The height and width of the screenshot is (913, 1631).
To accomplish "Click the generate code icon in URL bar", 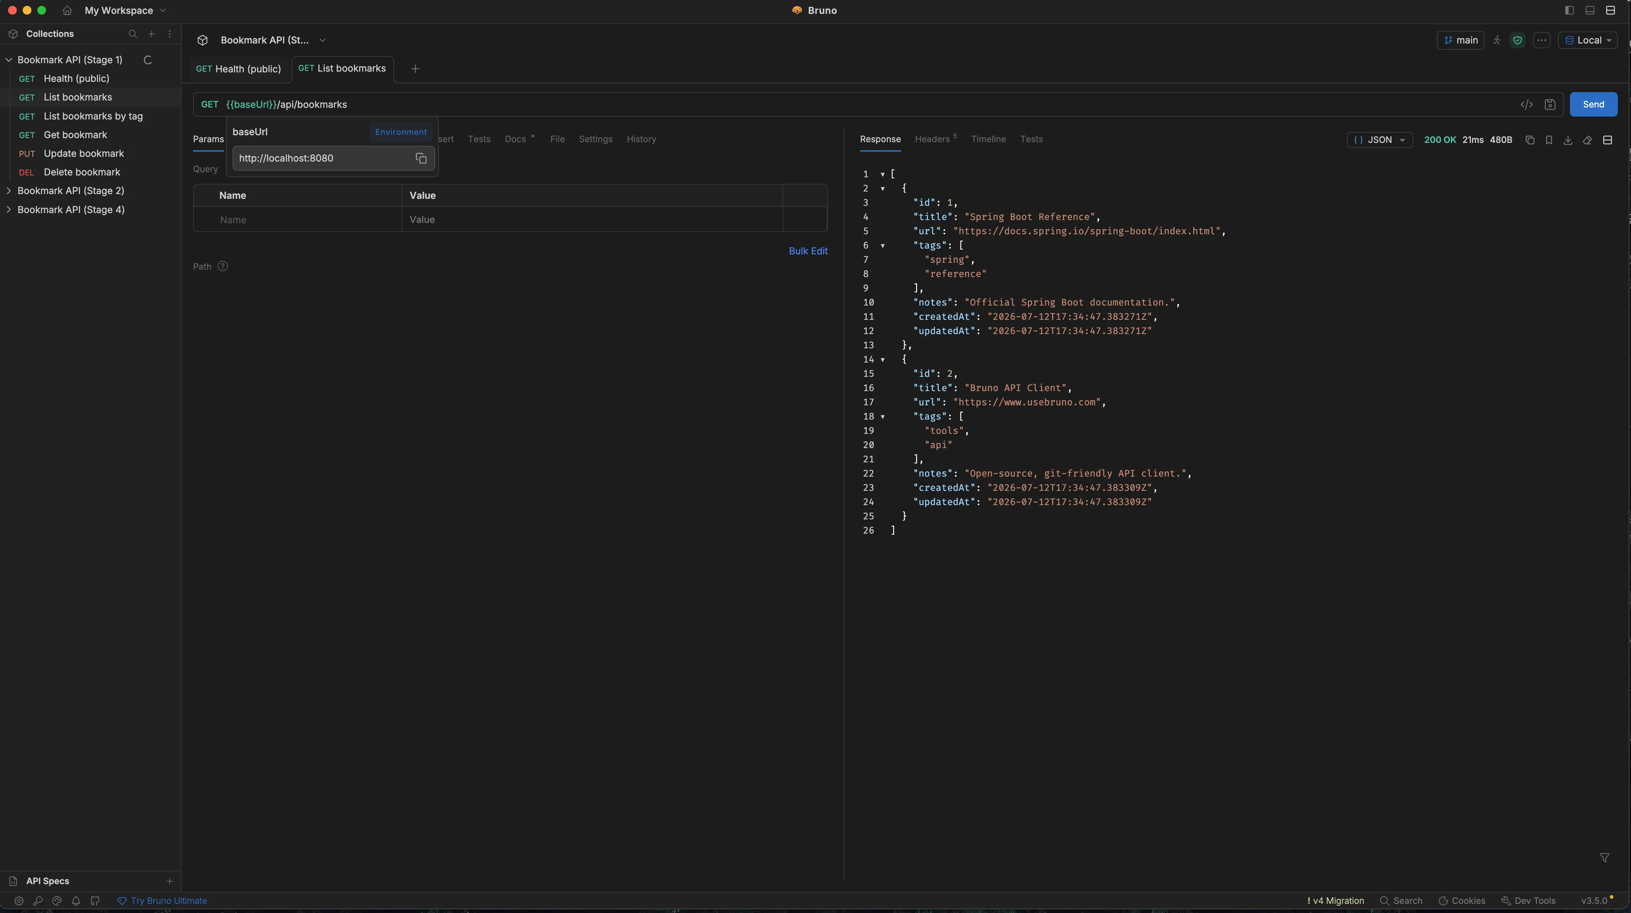I will point(1526,105).
